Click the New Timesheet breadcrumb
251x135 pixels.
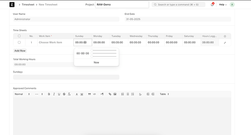[48, 5]
